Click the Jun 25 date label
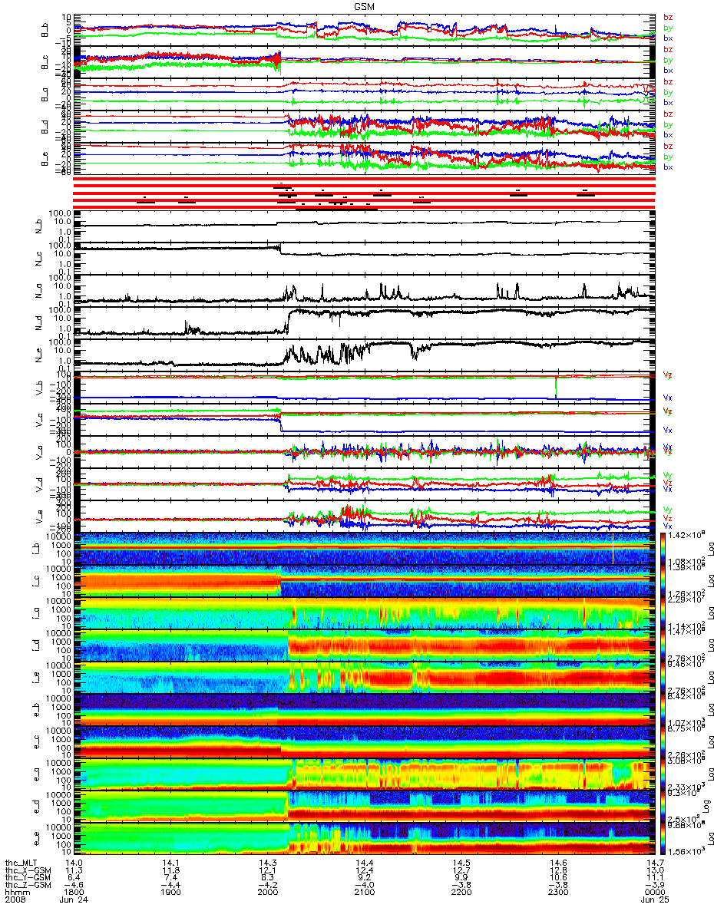 coord(655,901)
